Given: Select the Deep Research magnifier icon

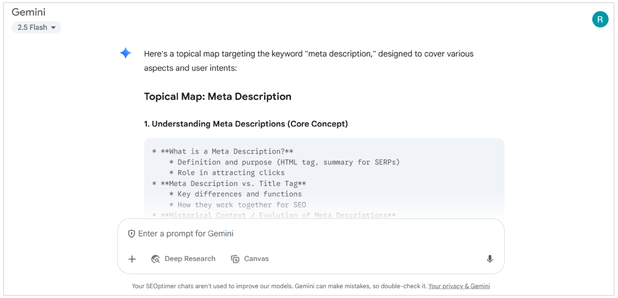Looking at the screenshot, I should coord(155,258).
